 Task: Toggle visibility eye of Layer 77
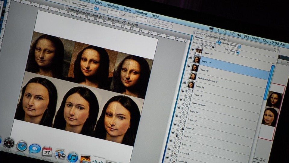191,58
